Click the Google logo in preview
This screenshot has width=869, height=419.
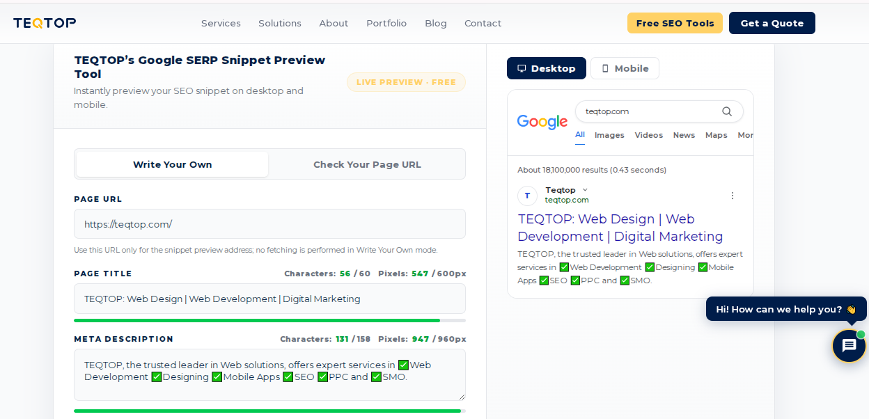coord(542,122)
